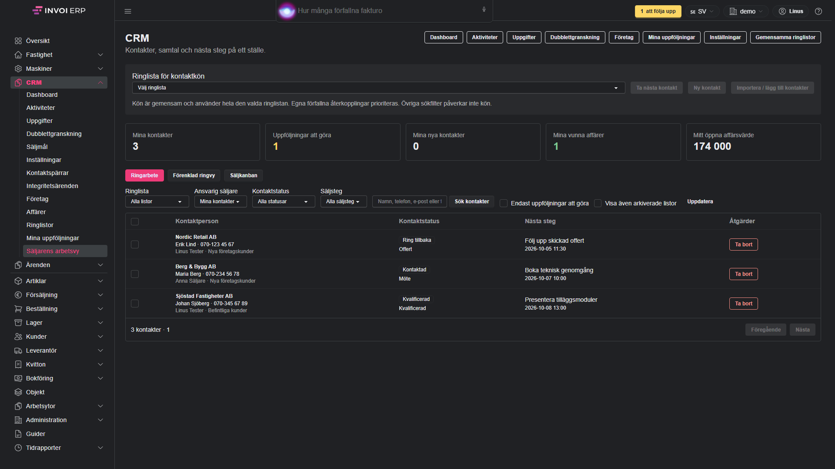Click the Guider document icon
The image size is (835, 469).
[18, 434]
